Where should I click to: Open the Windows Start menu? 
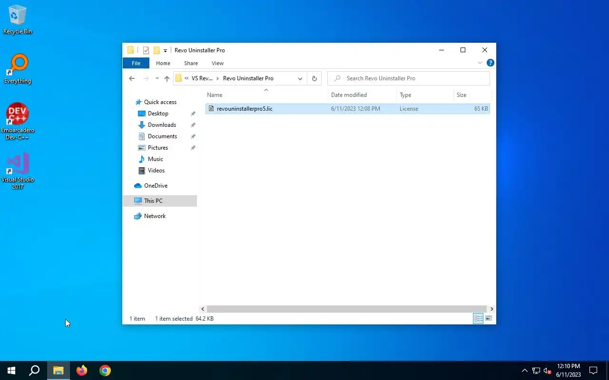point(11,370)
